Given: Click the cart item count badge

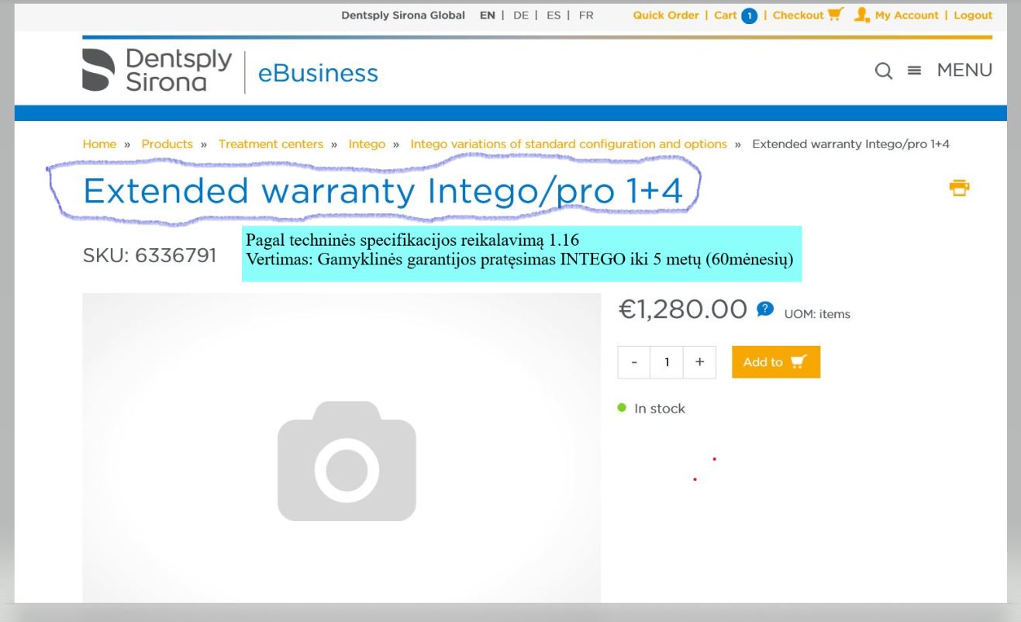Looking at the screenshot, I should (x=749, y=16).
